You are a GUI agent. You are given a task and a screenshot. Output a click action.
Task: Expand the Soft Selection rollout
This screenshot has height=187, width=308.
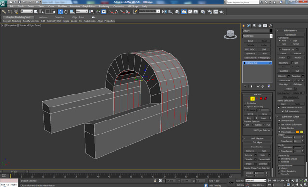(x=257, y=138)
